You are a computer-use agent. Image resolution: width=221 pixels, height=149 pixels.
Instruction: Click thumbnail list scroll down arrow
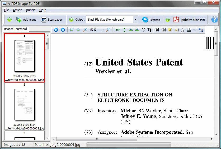click(x=47, y=138)
